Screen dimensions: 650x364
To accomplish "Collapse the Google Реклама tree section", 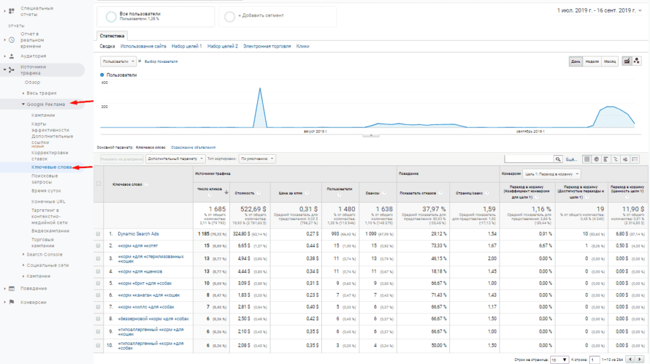I will coord(23,104).
